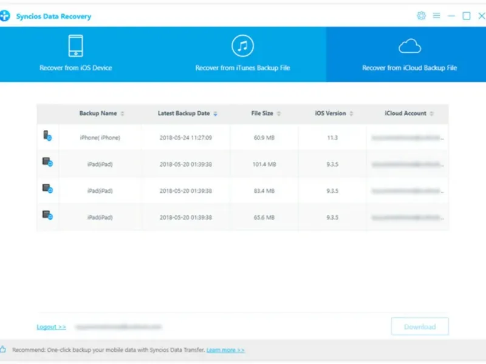
Task: Open the hamburger menu icon
Action: (436, 16)
